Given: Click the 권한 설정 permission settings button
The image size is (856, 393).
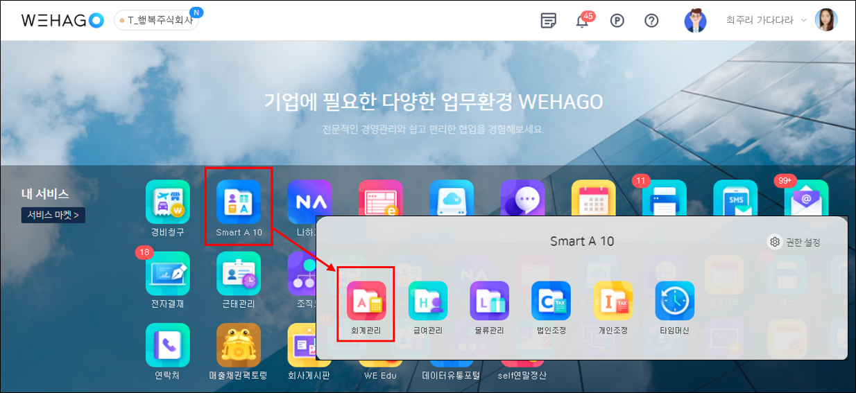Looking at the screenshot, I should 795,242.
